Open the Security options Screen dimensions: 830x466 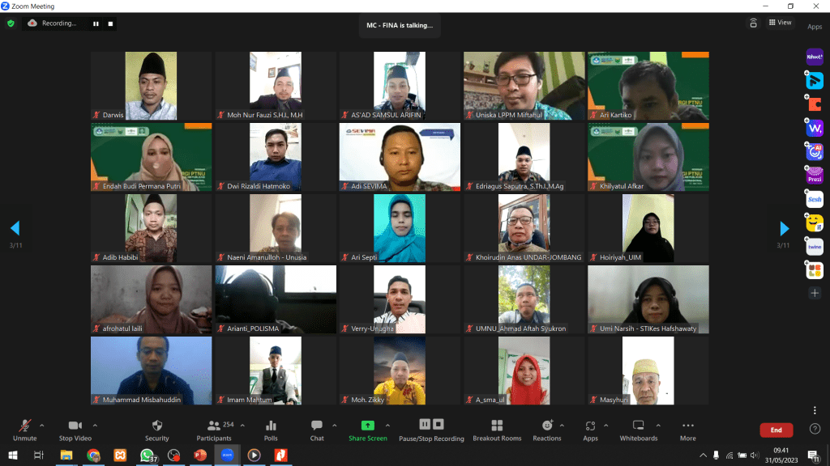click(156, 429)
